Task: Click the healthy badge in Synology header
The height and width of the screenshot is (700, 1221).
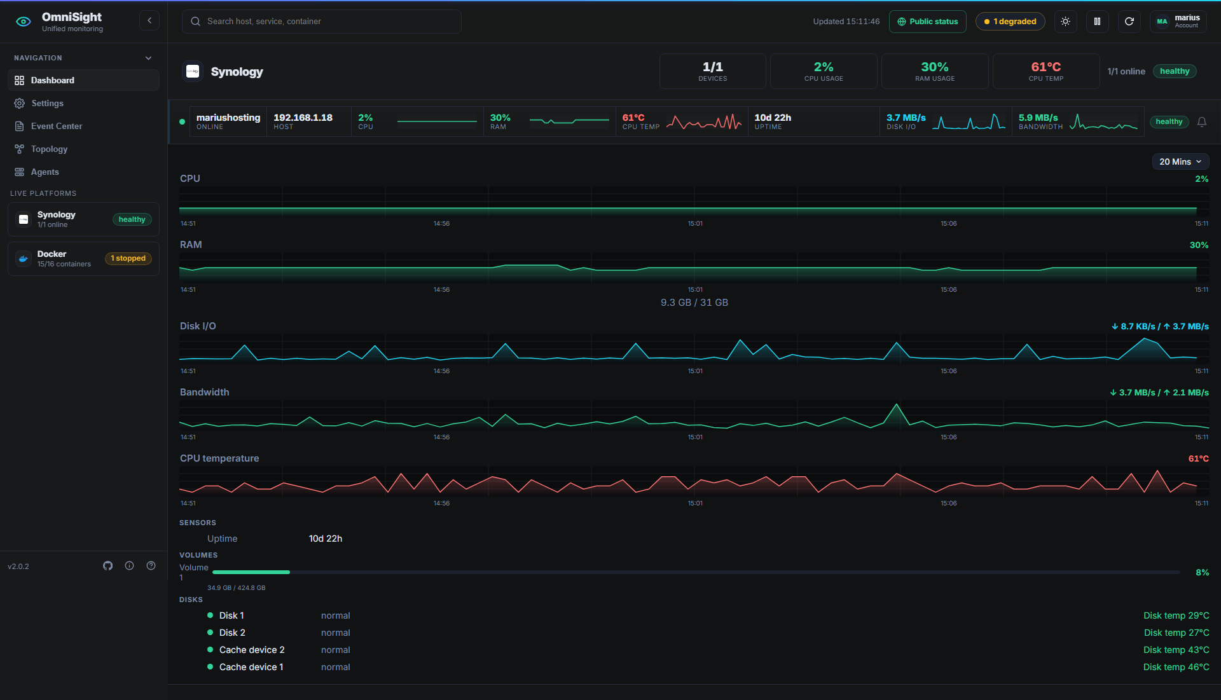Action: coord(1175,72)
